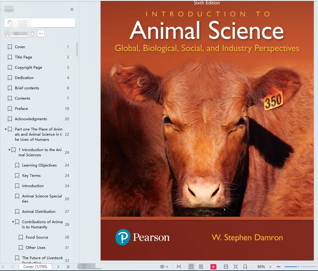Go to first page button
The image size is (318, 271).
(3, 267)
